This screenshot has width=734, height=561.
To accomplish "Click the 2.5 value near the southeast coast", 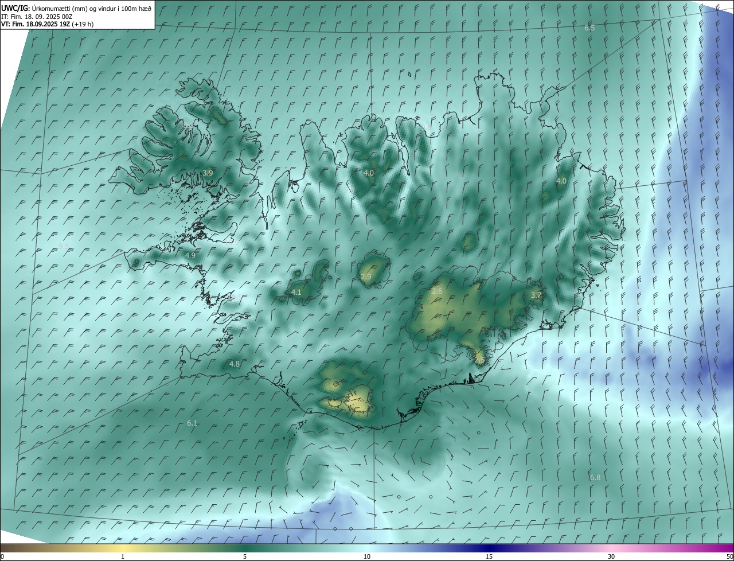I will (x=479, y=360).
